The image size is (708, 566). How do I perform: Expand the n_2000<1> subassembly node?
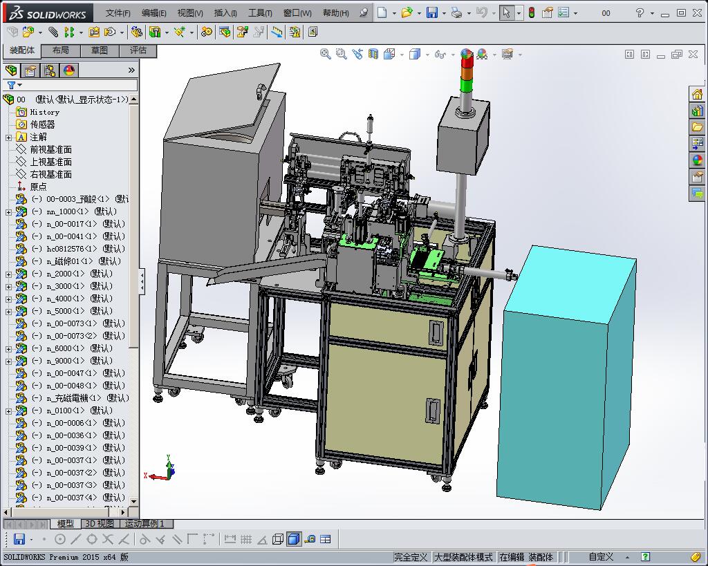point(8,274)
